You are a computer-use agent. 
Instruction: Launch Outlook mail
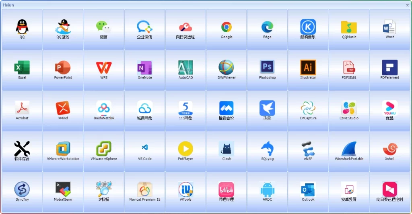tap(308, 192)
